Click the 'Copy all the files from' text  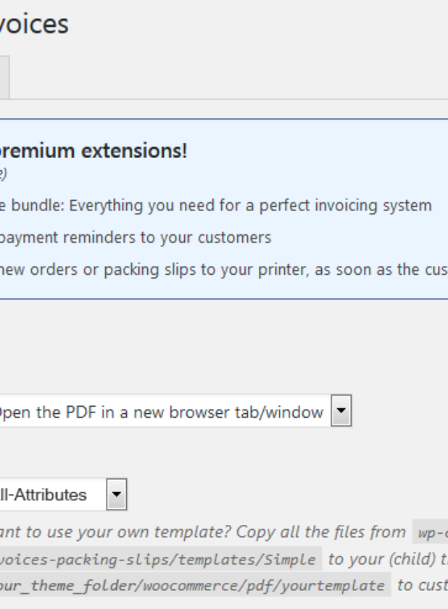tap(320, 531)
